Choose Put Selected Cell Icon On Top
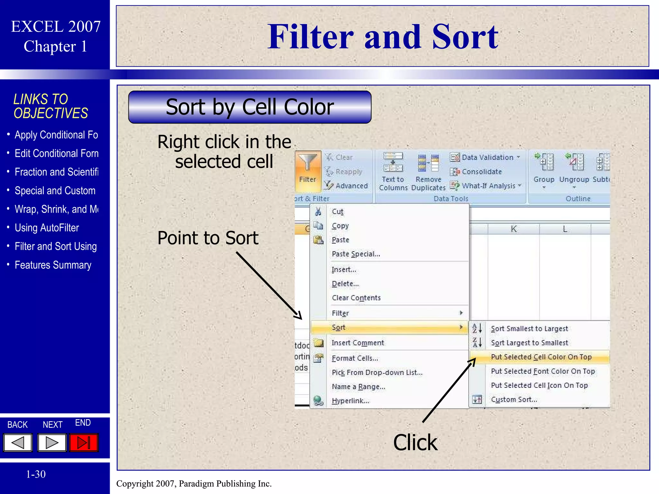This screenshot has height=494, width=659. (540, 385)
